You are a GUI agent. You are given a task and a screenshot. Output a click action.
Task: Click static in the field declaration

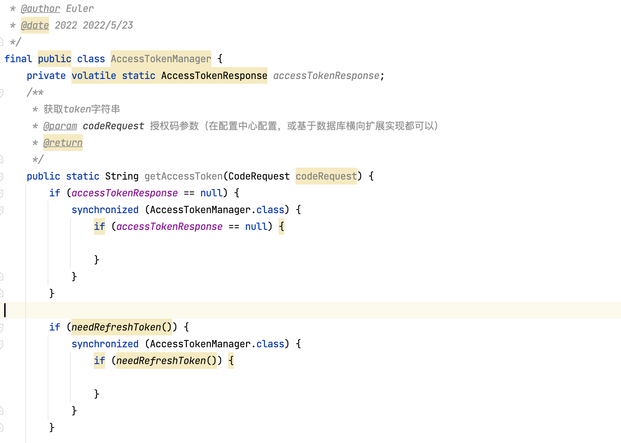(139, 75)
